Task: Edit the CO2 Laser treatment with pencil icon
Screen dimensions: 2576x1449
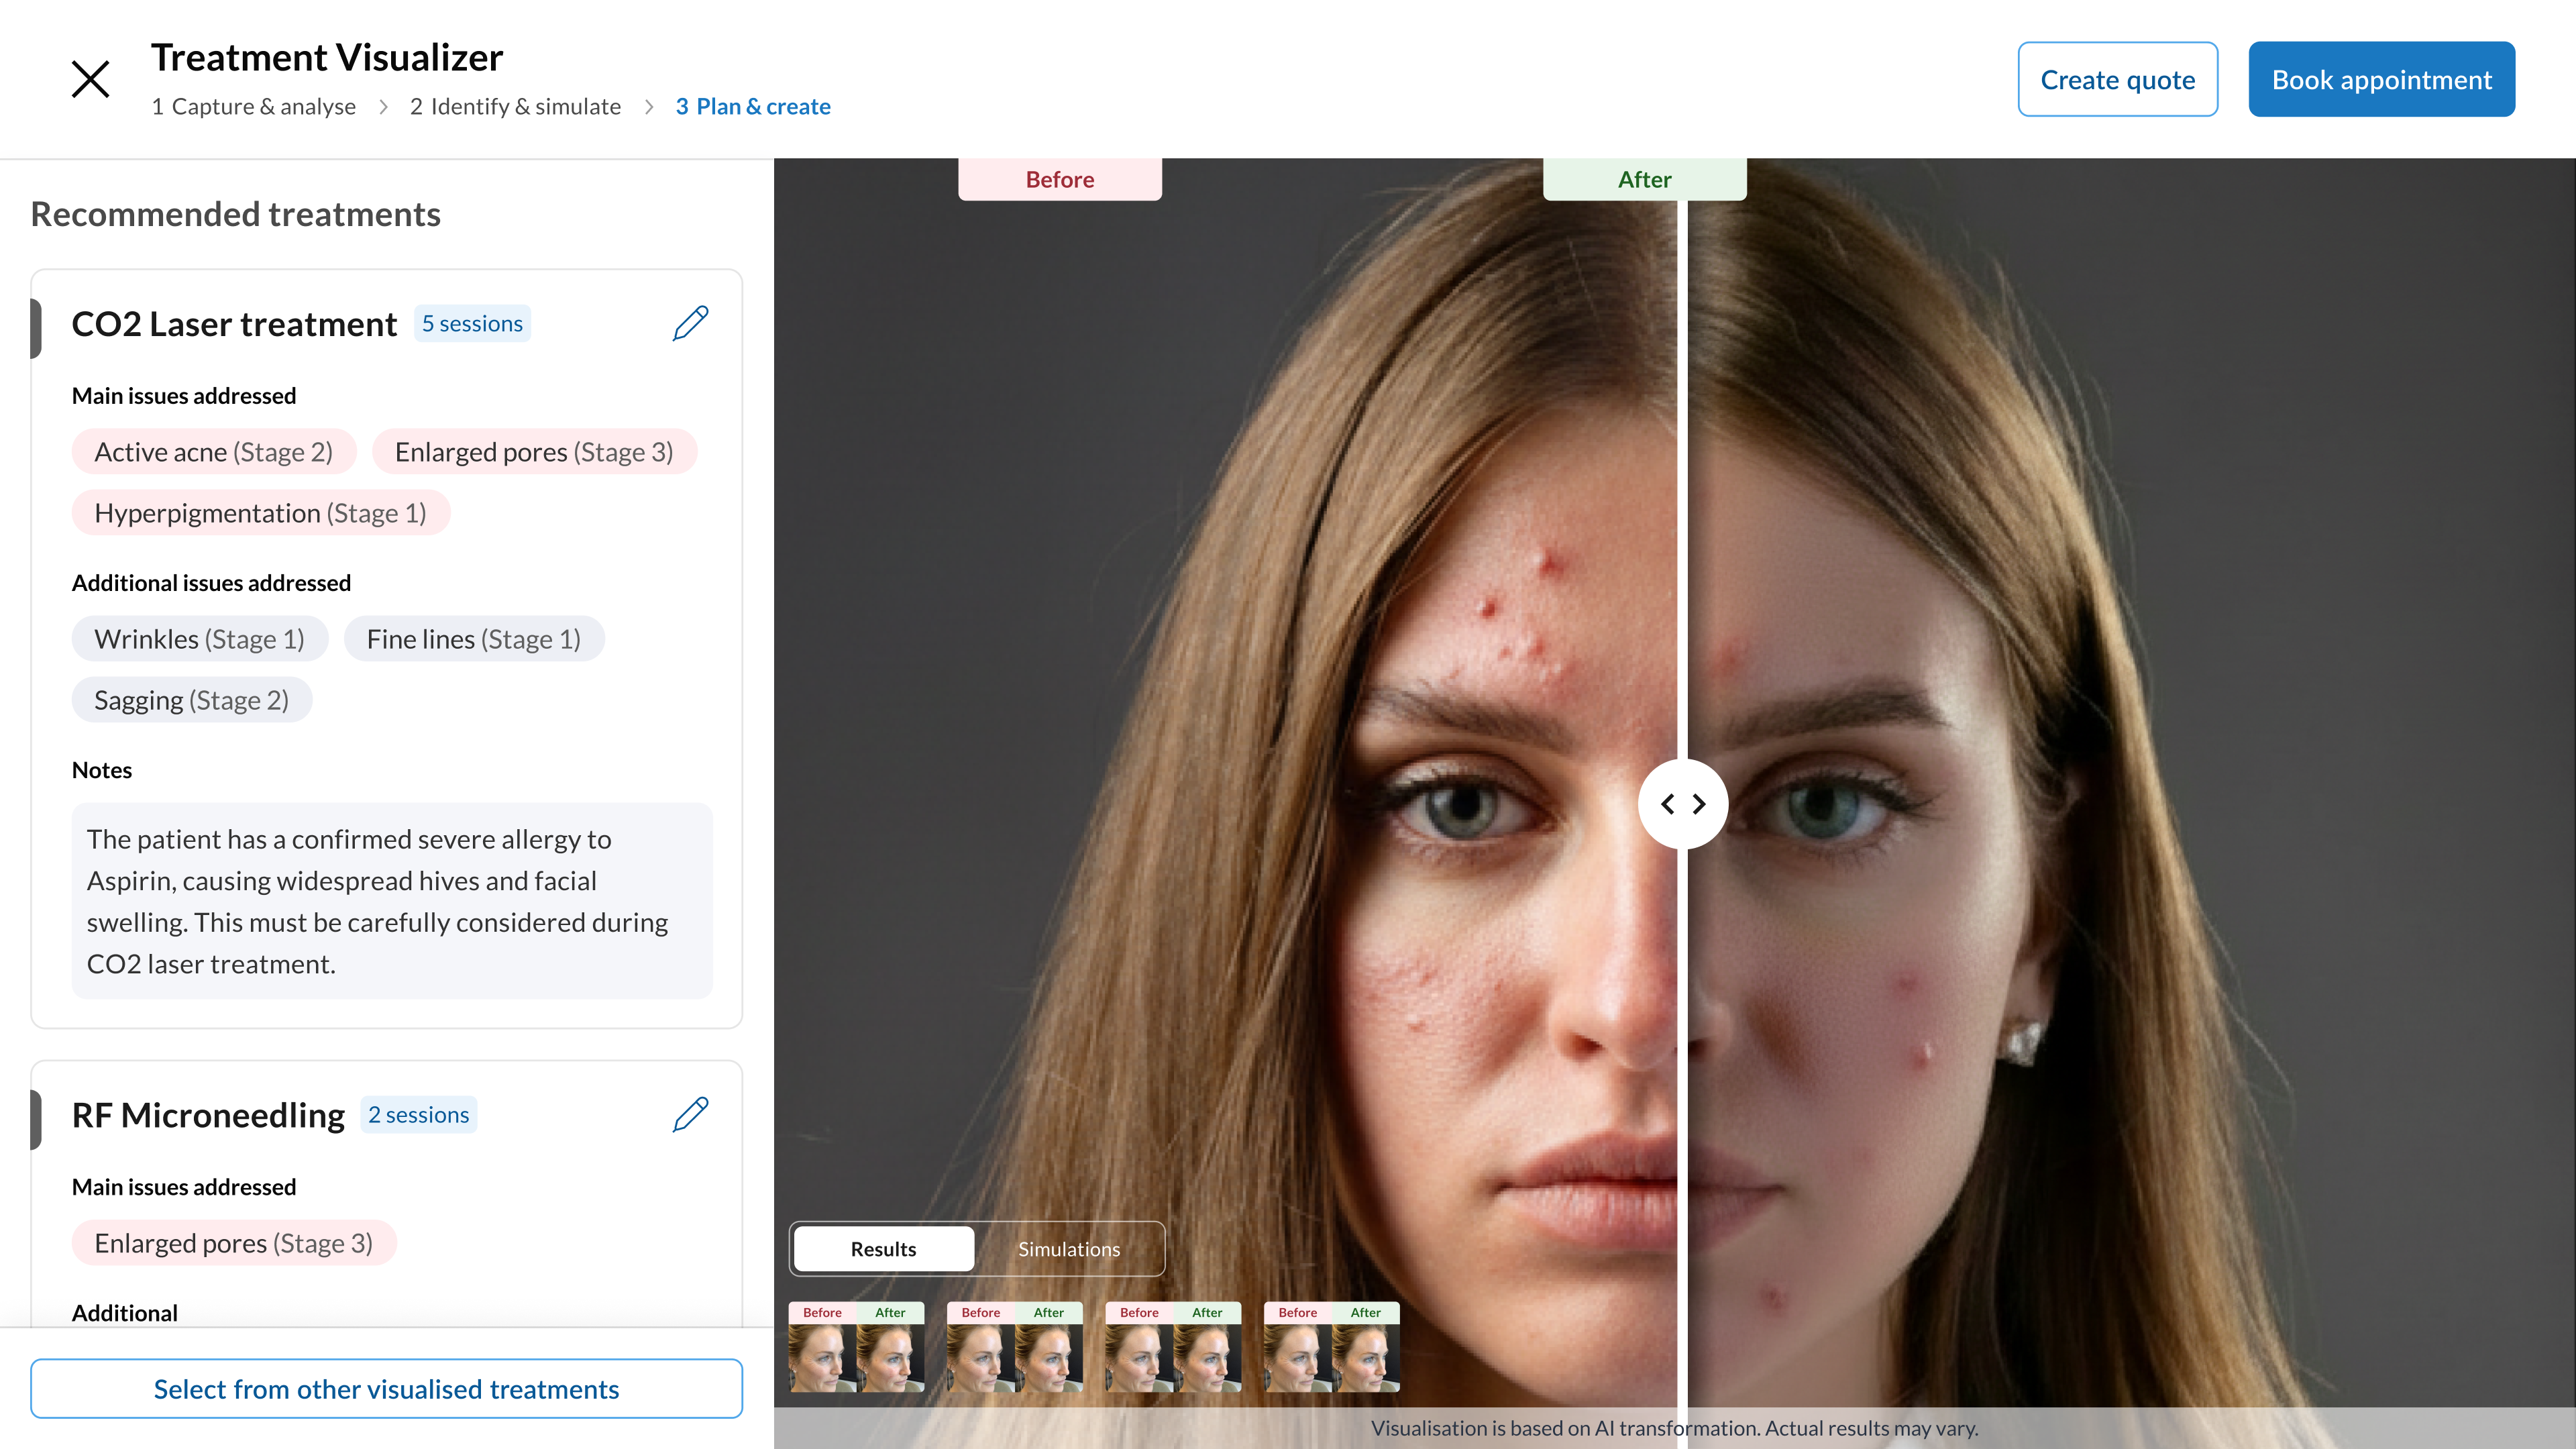Action: coord(690,323)
